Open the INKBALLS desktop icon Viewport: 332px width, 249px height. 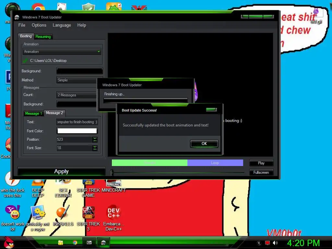[63, 216]
